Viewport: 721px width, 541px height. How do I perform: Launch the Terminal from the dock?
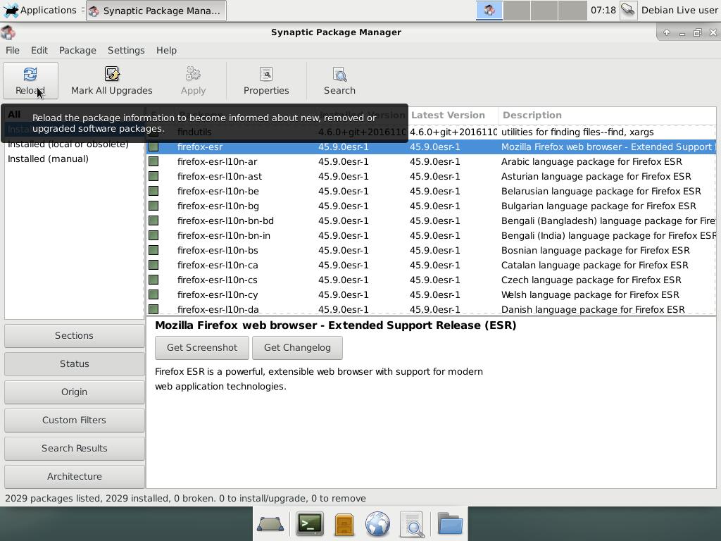click(x=310, y=524)
